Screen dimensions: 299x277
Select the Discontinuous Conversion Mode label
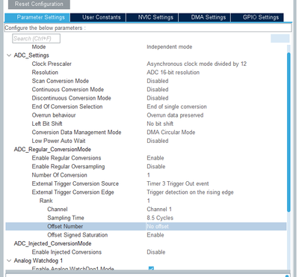[x=71, y=98]
